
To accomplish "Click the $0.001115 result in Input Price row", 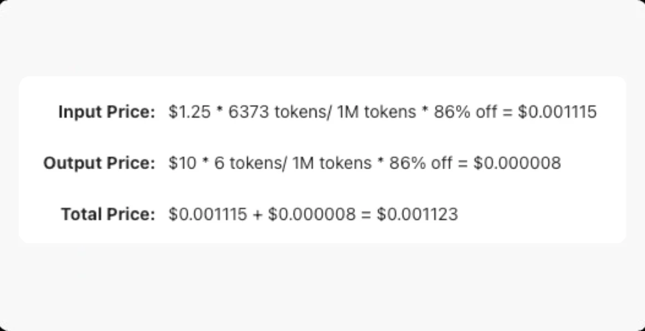I will pos(557,112).
